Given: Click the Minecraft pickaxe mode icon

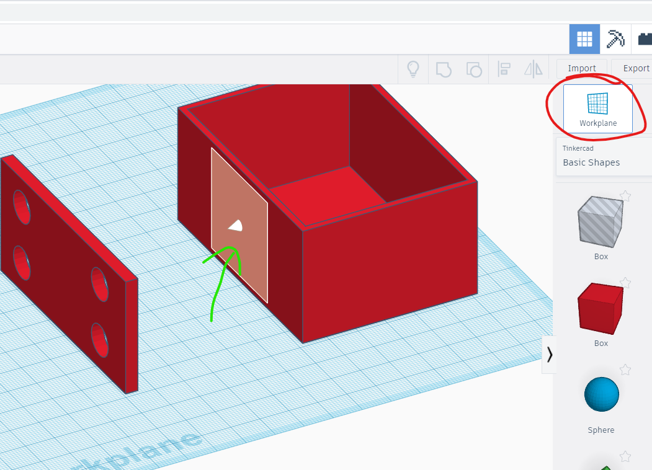Looking at the screenshot, I should click(x=615, y=38).
